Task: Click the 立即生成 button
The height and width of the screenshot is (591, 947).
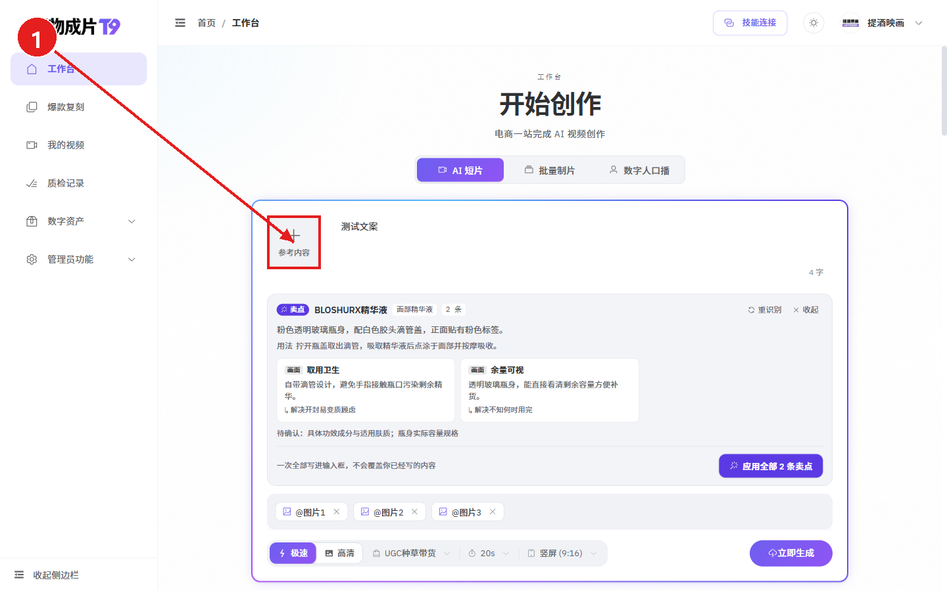Action: pyautogui.click(x=791, y=554)
